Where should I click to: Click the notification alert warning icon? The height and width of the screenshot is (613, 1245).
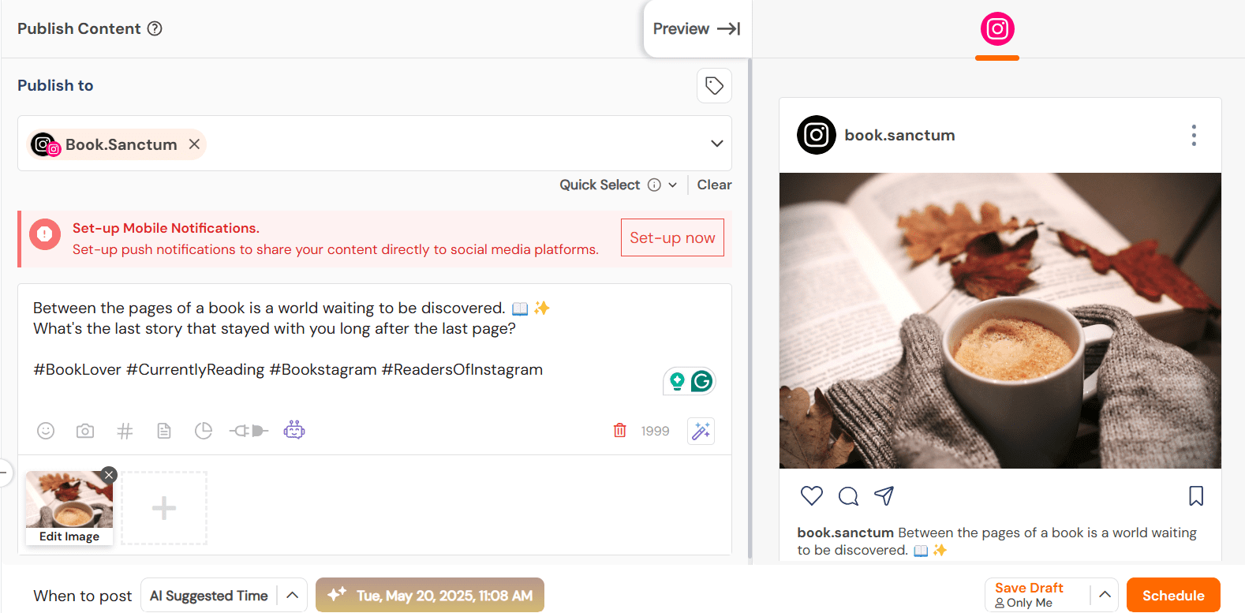pyautogui.click(x=45, y=234)
